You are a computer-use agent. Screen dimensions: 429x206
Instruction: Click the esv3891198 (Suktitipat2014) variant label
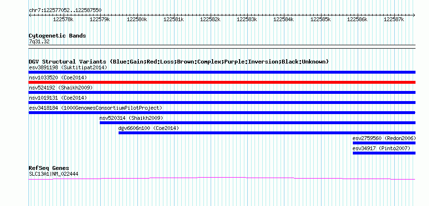(68, 67)
